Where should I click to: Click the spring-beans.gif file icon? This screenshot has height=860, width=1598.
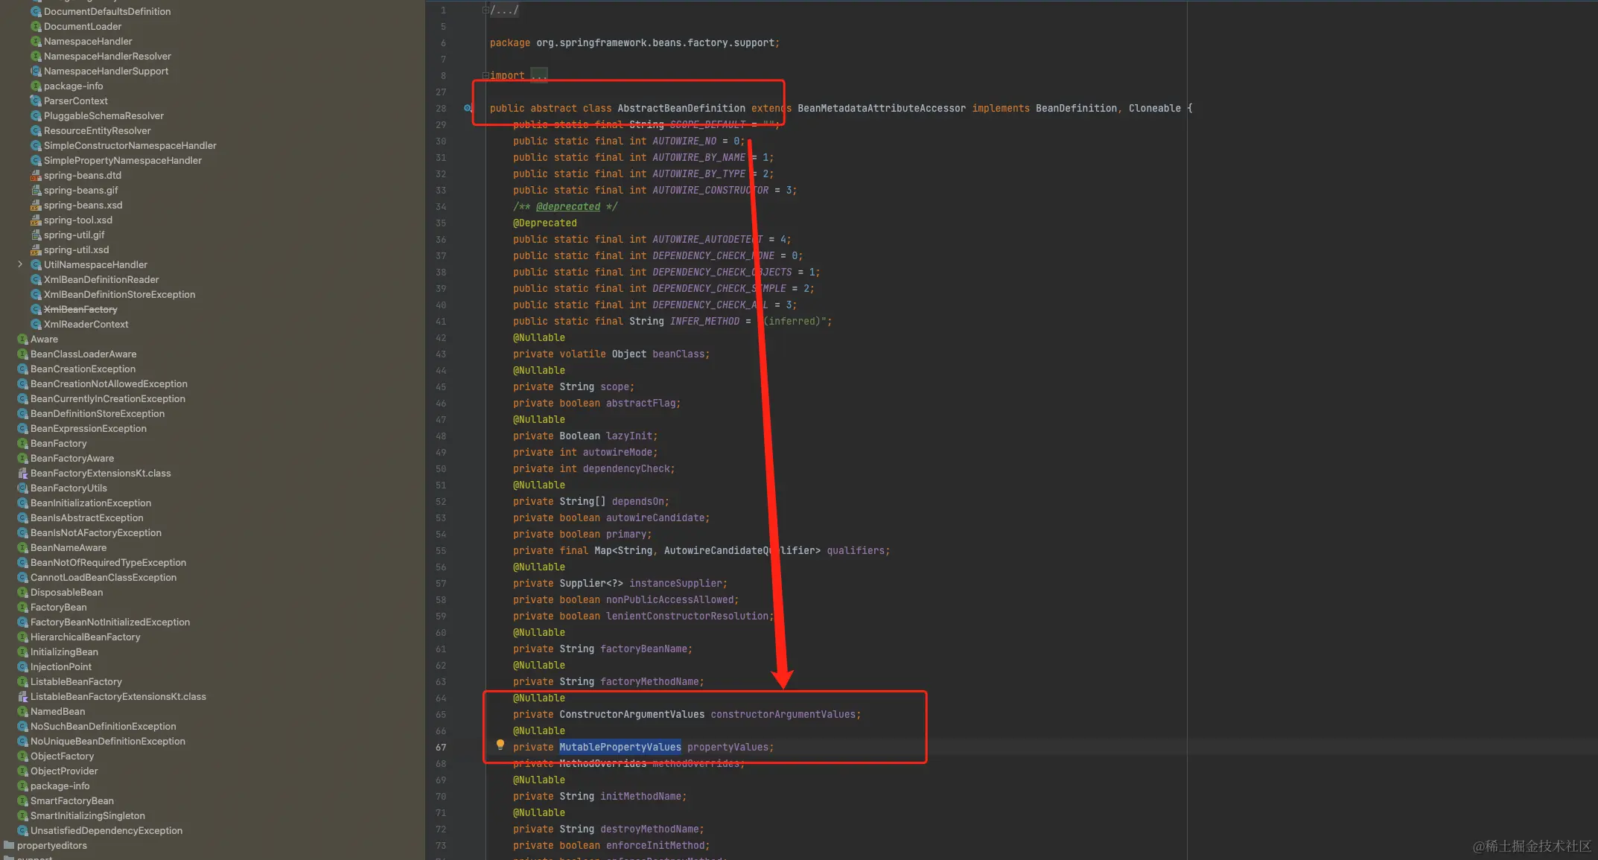pos(36,191)
